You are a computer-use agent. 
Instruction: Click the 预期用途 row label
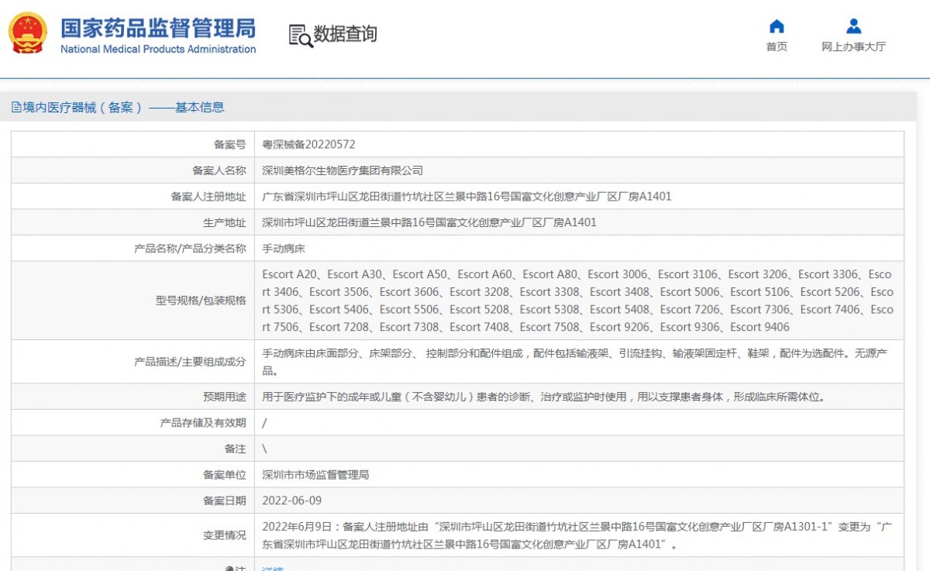(224, 397)
